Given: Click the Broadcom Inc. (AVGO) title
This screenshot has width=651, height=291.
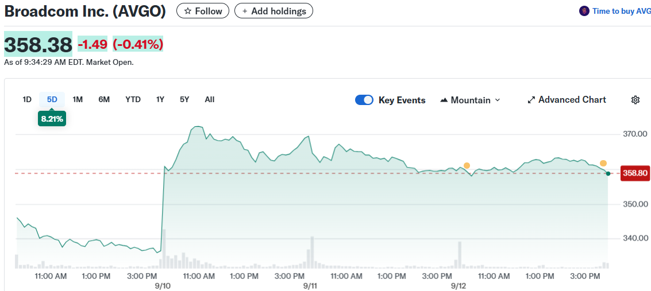Looking at the screenshot, I should click(x=85, y=11).
